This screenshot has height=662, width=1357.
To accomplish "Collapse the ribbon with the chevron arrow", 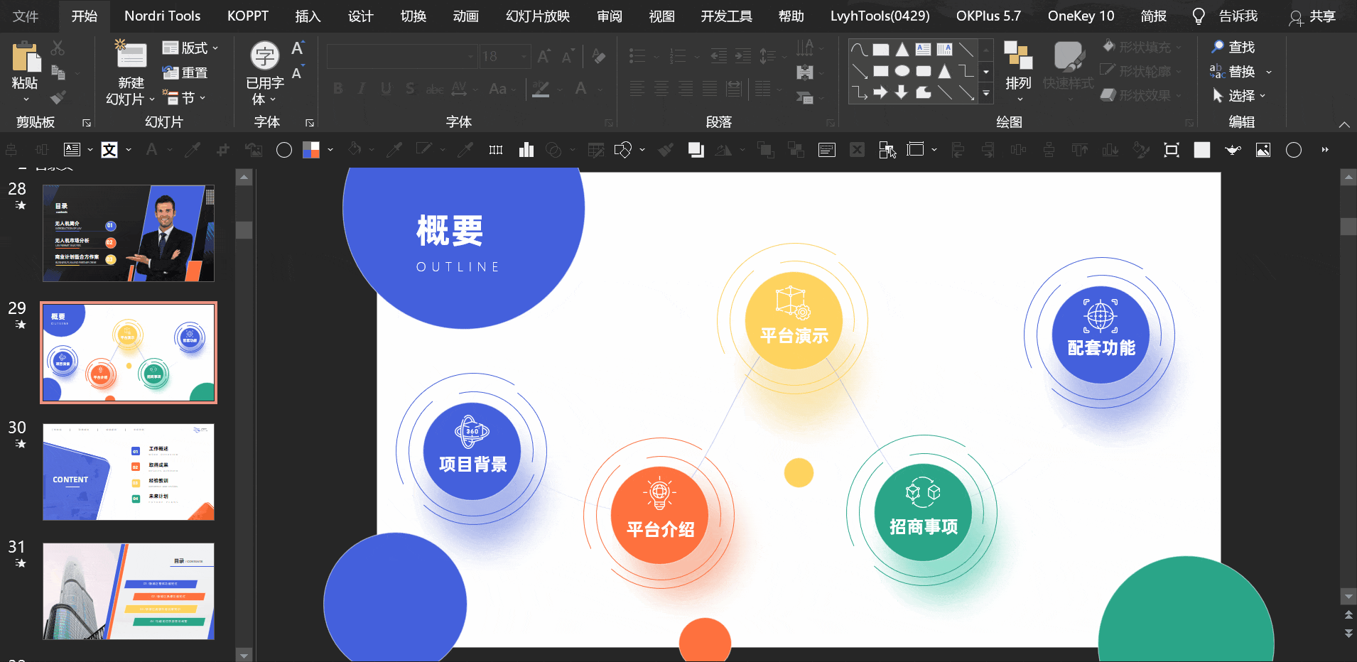I will [1344, 124].
